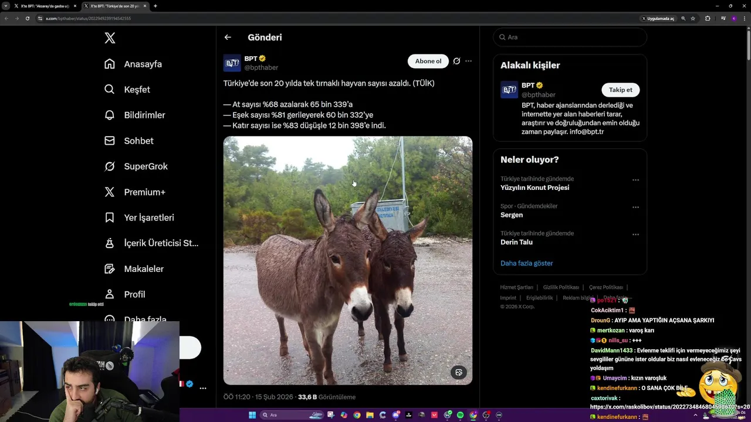
Task: Open Gizlilik Politikası footer link
Action: click(561, 287)
